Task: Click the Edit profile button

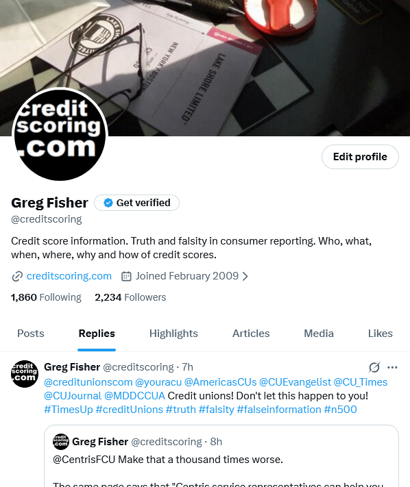Action: pos(360,157)
